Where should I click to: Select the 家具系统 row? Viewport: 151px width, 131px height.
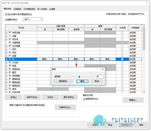pos(73,69)
